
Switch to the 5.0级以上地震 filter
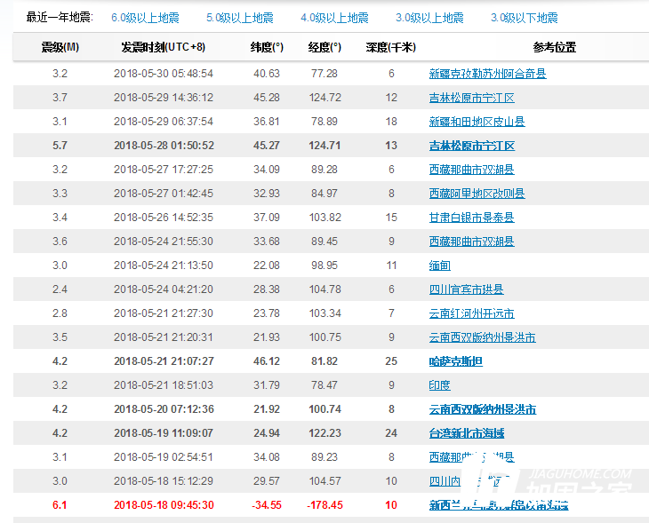pos(240,18)
